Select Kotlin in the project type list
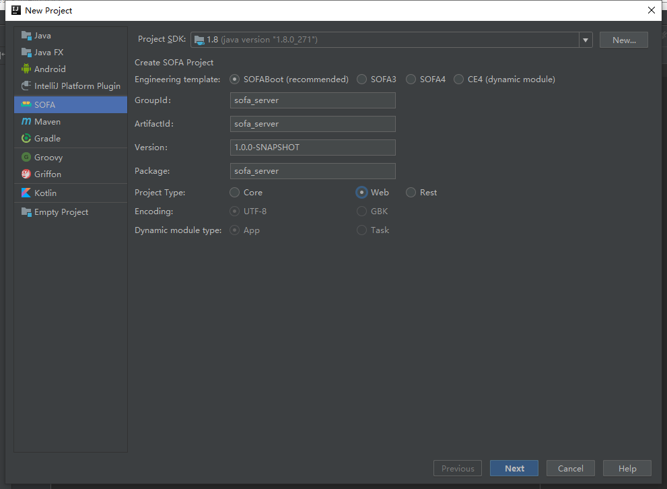 pyautogui.click(x=71, y=193)
